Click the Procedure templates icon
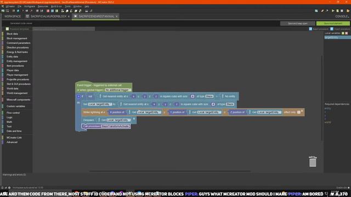 (7, 29)
